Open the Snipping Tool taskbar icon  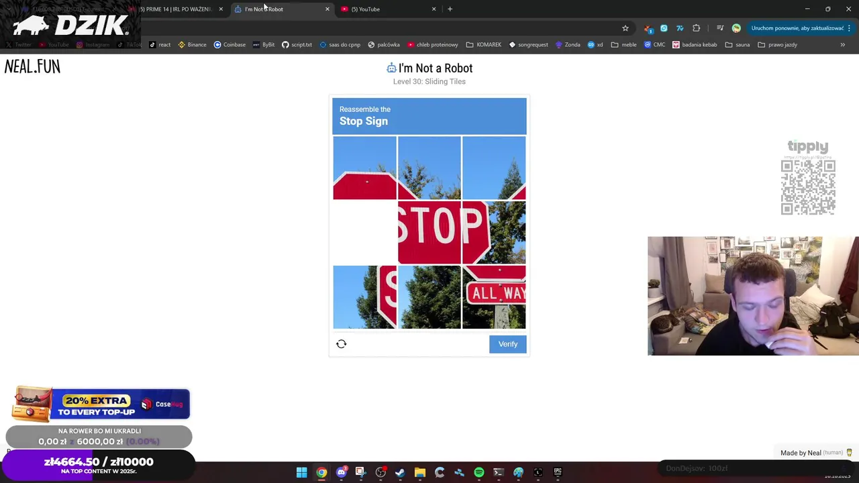pyautogui.click(x=360, y=472)
